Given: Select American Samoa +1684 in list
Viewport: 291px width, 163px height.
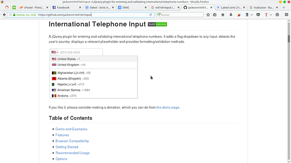Looking at the screenshot, I should [x=94, y=90].
